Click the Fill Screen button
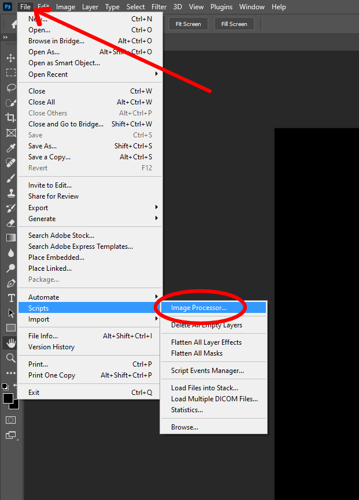The image size is (359, 500). pyautogui.click(x=234, y=24)
